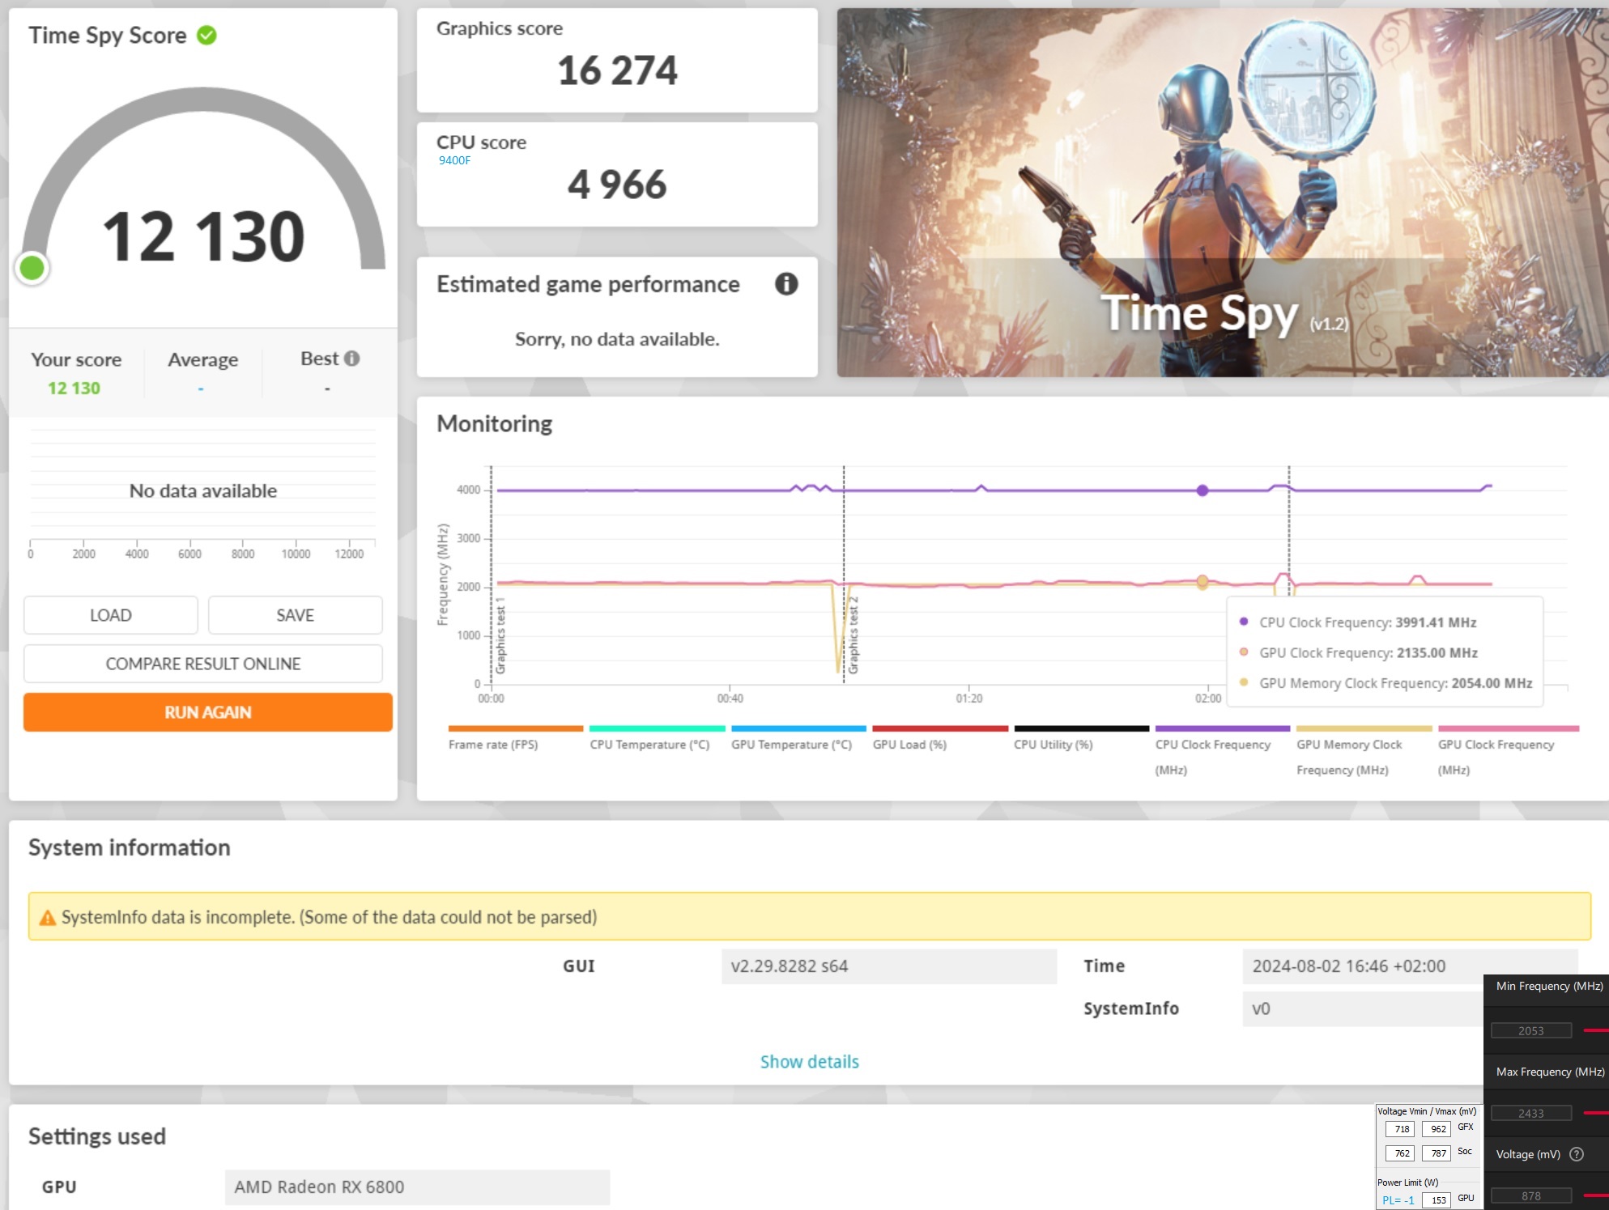The image size is (1609, 1210).
Task: Toggle the CPU Temperature chart series
Action: tap(649, 744)
